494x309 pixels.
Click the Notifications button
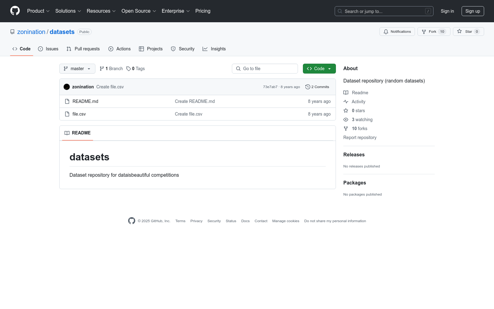397,32
